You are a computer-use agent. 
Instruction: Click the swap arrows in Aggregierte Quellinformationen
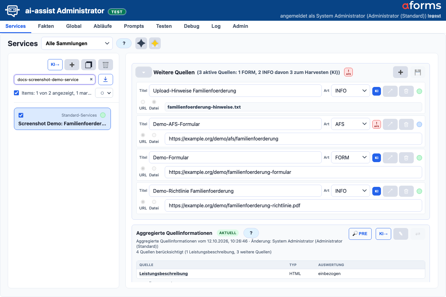pos(418,234)
